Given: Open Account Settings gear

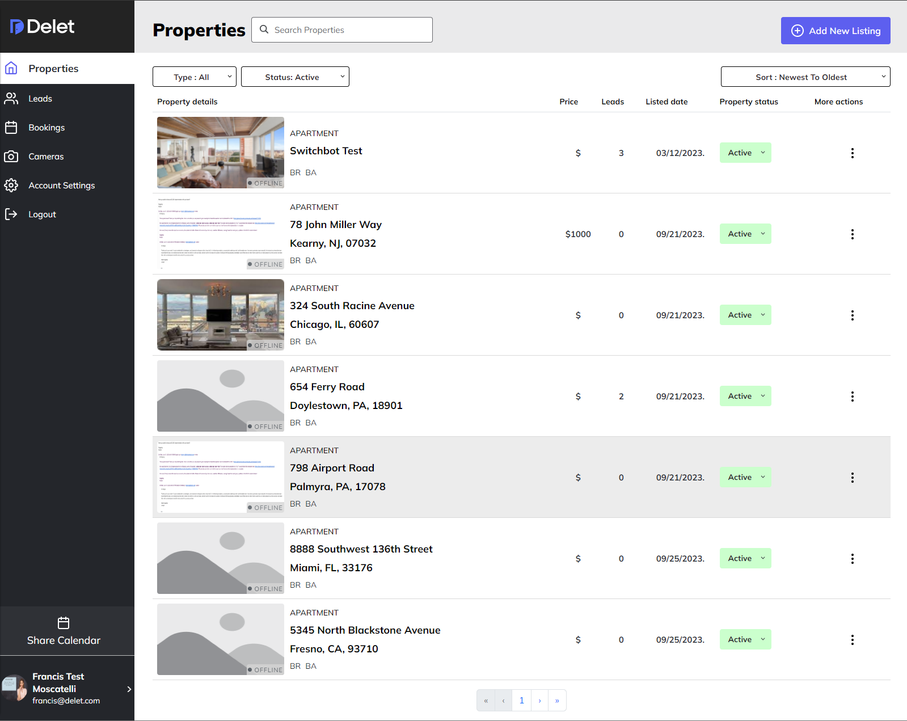Looking at the screenshot, I should [11, 185].
